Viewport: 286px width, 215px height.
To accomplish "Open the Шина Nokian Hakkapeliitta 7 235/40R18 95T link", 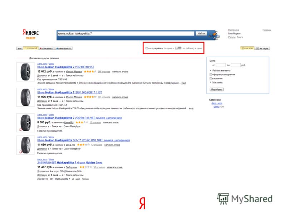I will pos(66,67).
